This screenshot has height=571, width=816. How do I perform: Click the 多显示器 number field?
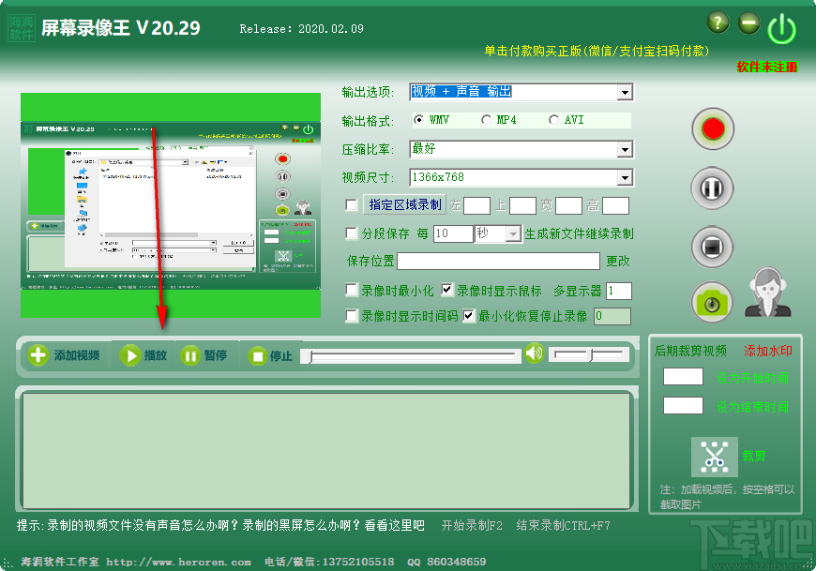tap(619, 291)
